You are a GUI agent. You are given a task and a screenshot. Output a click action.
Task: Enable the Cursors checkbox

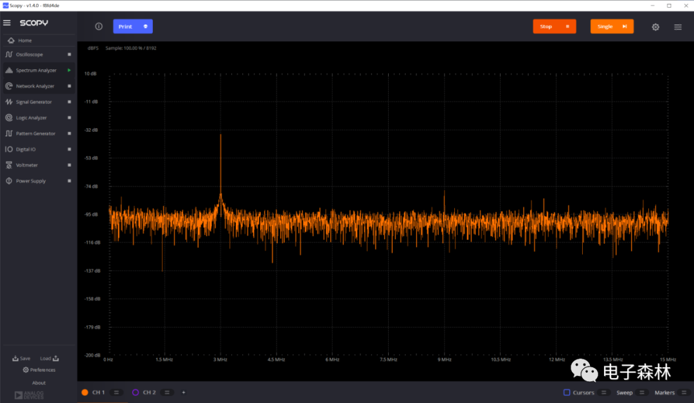567,392
